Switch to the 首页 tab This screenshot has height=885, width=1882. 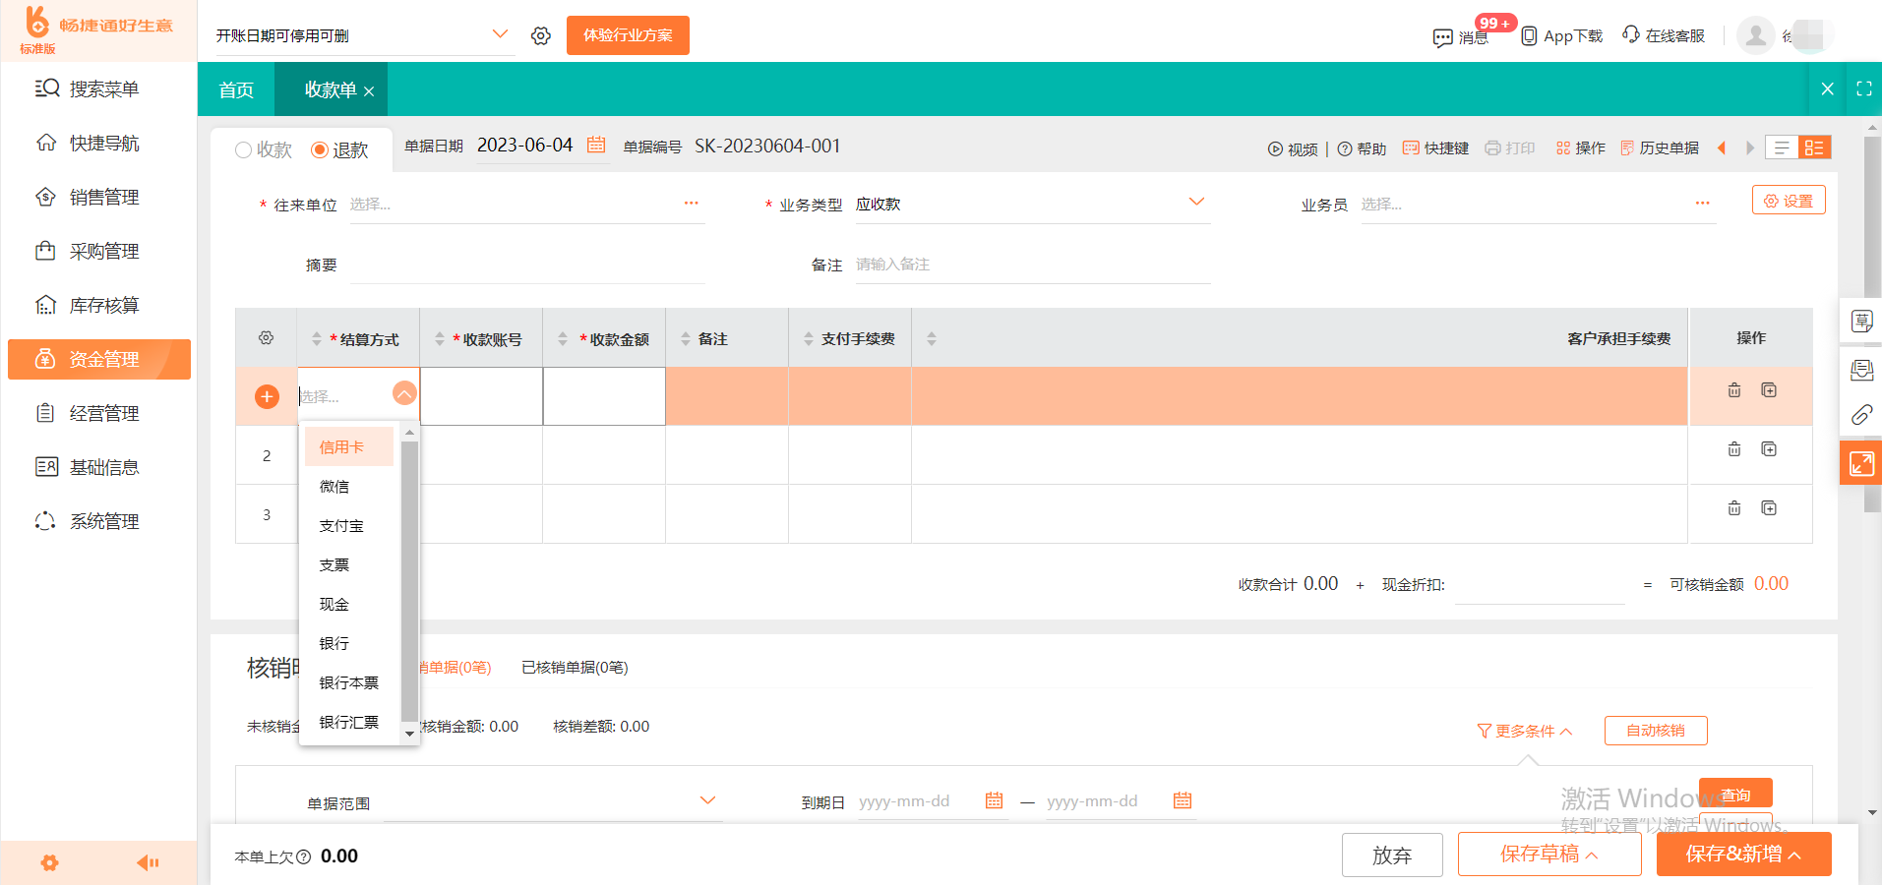(235, 88)
